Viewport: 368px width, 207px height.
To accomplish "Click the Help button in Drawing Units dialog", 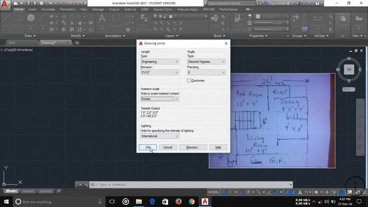I will click(x=218, y=147).
